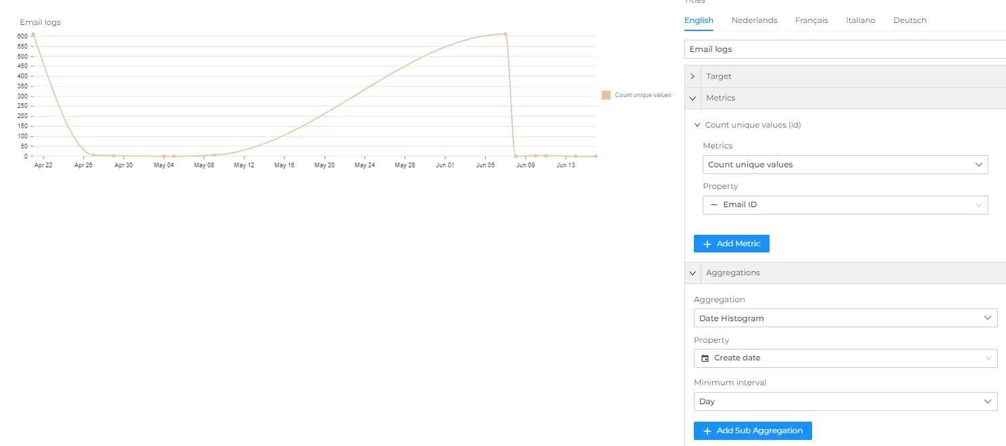Click the Count unique values legend swatch
Image resolution: width=1006 pixels, height=446 pixels.
606,95
